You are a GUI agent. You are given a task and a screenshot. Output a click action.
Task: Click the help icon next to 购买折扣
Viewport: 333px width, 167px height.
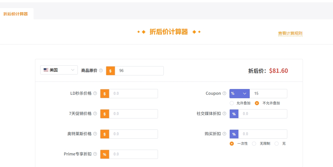(224, 134)
